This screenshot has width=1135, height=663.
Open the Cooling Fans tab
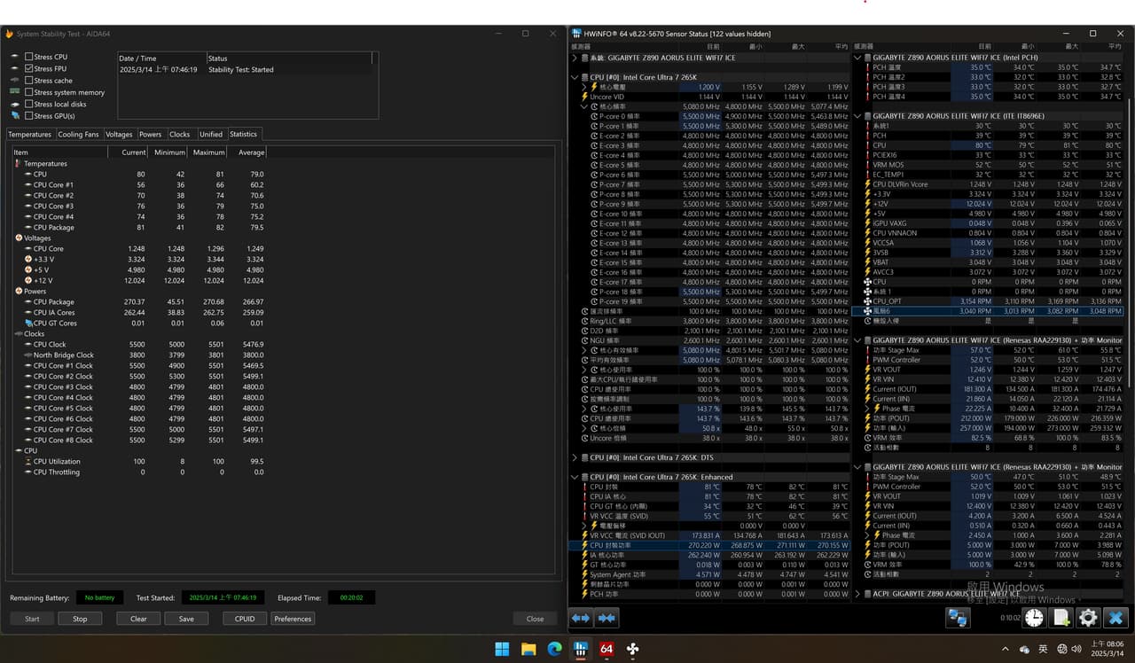(78, 135)
